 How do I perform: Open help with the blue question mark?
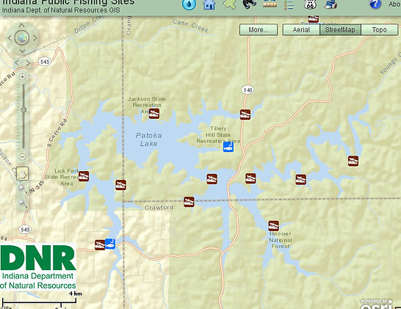pos(375,4)
